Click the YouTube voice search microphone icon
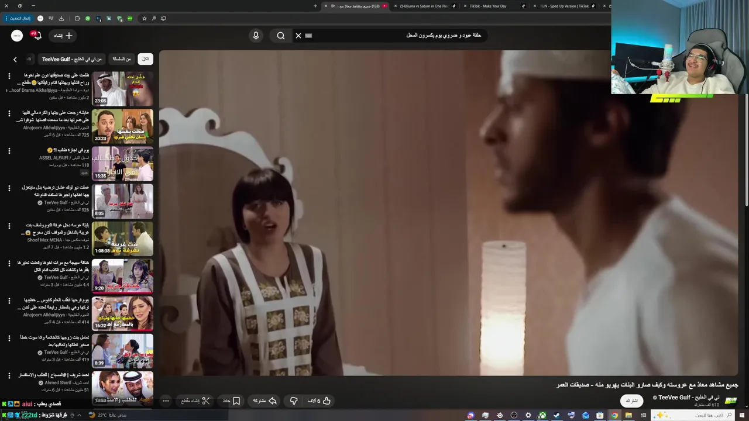 pos(256,36)
